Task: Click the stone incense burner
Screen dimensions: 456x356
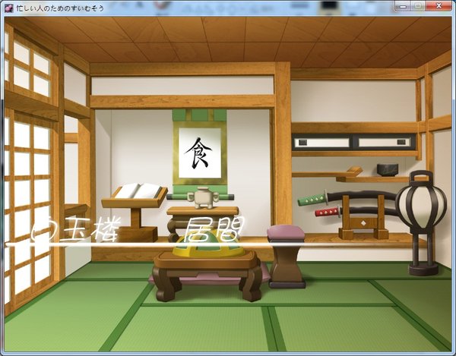Action: coord(203,198)
